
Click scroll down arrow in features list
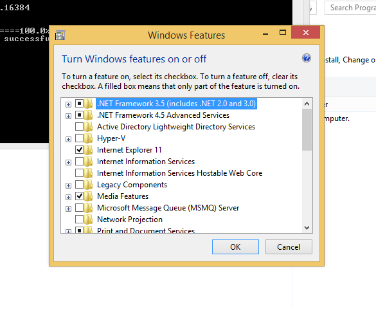point(307,228)
